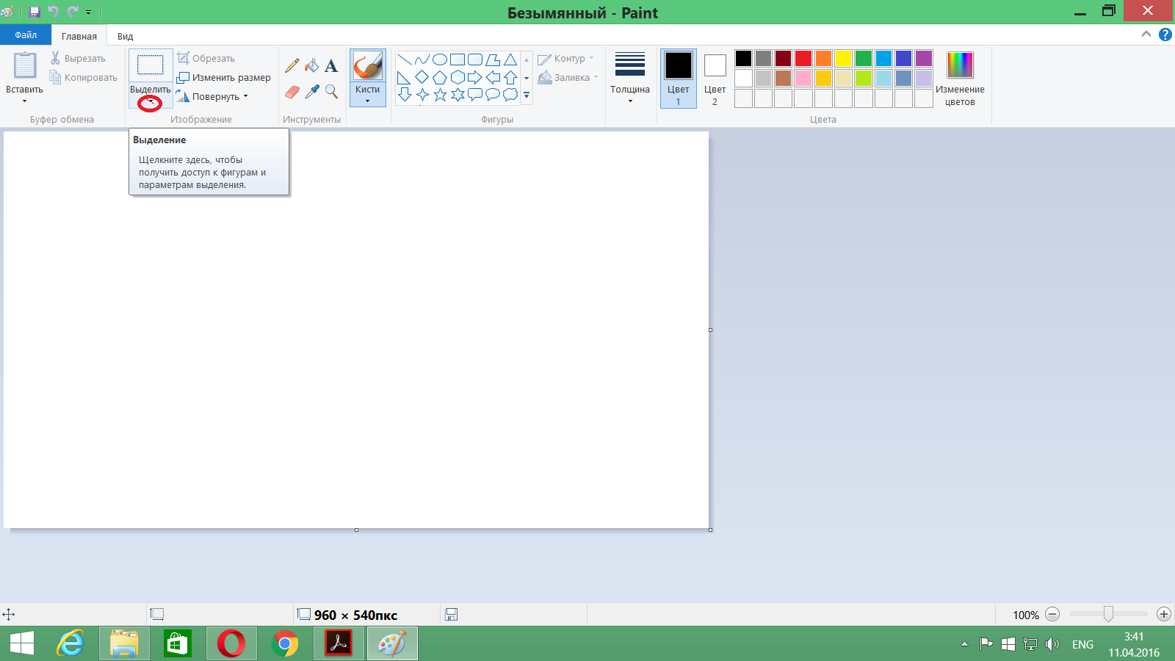Collapse the ribbon with the chevron
1175x661 pixels.
coord(1146,35)
